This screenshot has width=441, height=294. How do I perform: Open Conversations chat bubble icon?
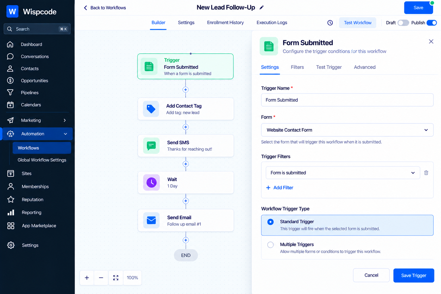[10, 56]
